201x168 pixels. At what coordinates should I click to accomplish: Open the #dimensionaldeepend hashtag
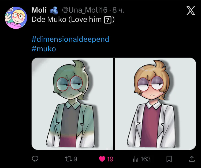[x=70, y=39]
